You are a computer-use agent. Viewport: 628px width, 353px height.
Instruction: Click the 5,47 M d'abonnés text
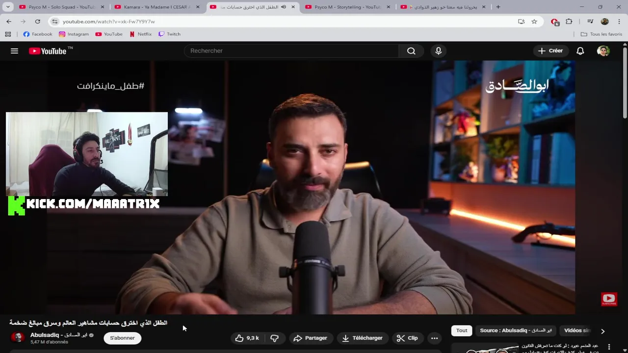(49, 342)
